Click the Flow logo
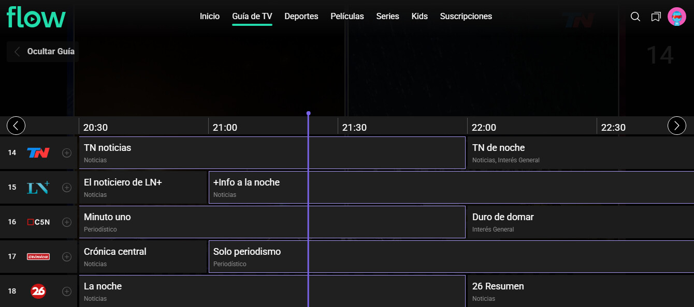The height and width of the screenshot is (307, 694). click(36, 18)
